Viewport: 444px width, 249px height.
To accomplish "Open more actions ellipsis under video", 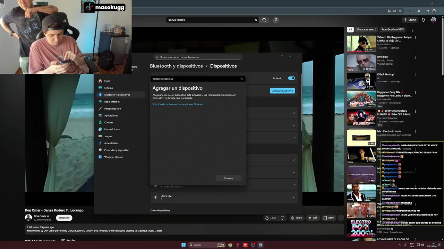I will pyautogui.click(x=341, y=218).
